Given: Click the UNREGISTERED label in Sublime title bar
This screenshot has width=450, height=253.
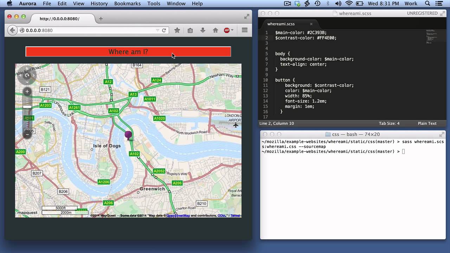Looking at the screenshot, I should tap(422, 13).
